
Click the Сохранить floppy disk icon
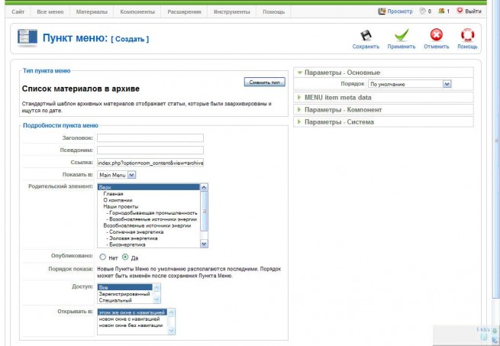[x=366, y=35]
